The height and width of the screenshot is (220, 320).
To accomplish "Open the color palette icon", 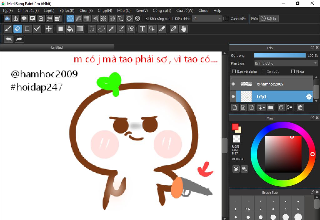I will 236,169.
